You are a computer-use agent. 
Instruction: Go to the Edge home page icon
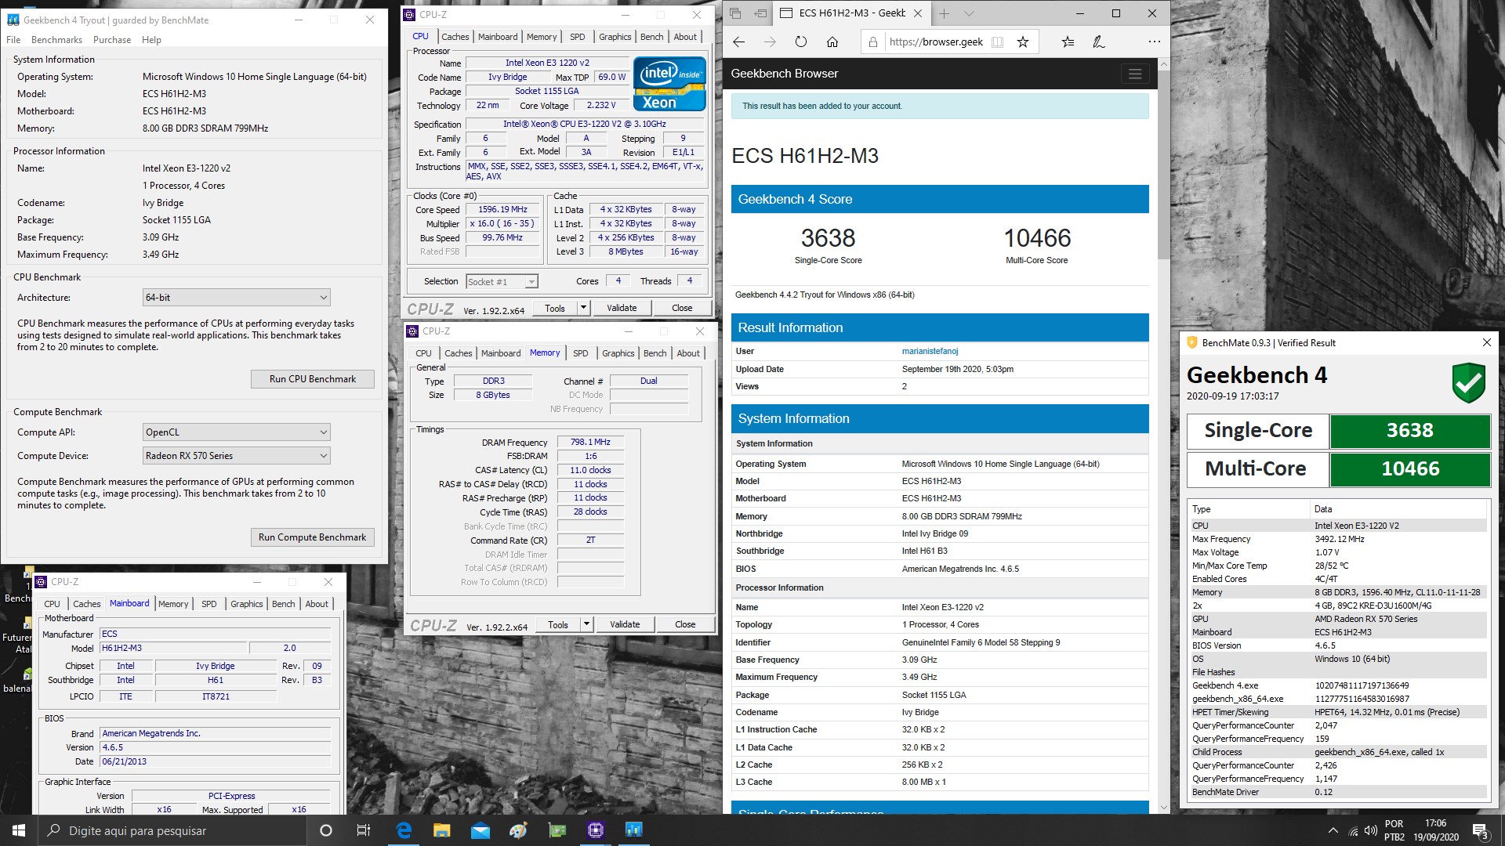click(x=832, y=42)
